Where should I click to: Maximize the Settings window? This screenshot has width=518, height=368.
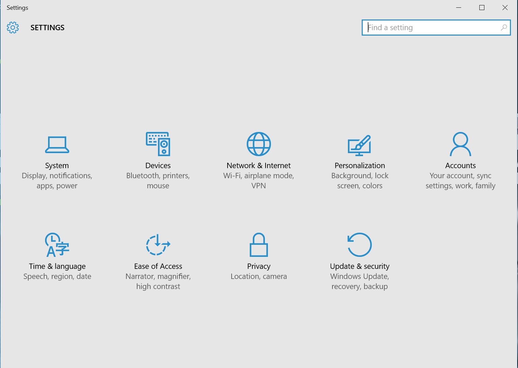coord(482,8)
